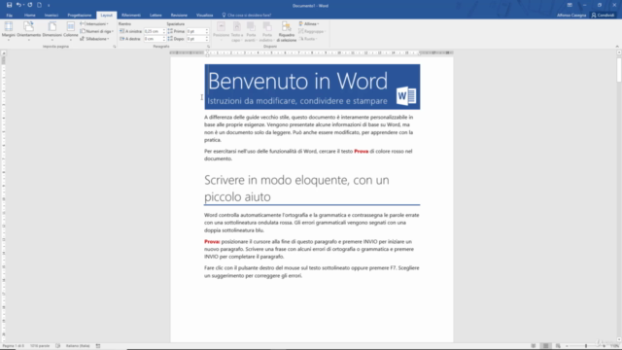The width and height of the screenshot is (622, 350).
Task: Customize the Quick Access toolbar
Action: 49,6
